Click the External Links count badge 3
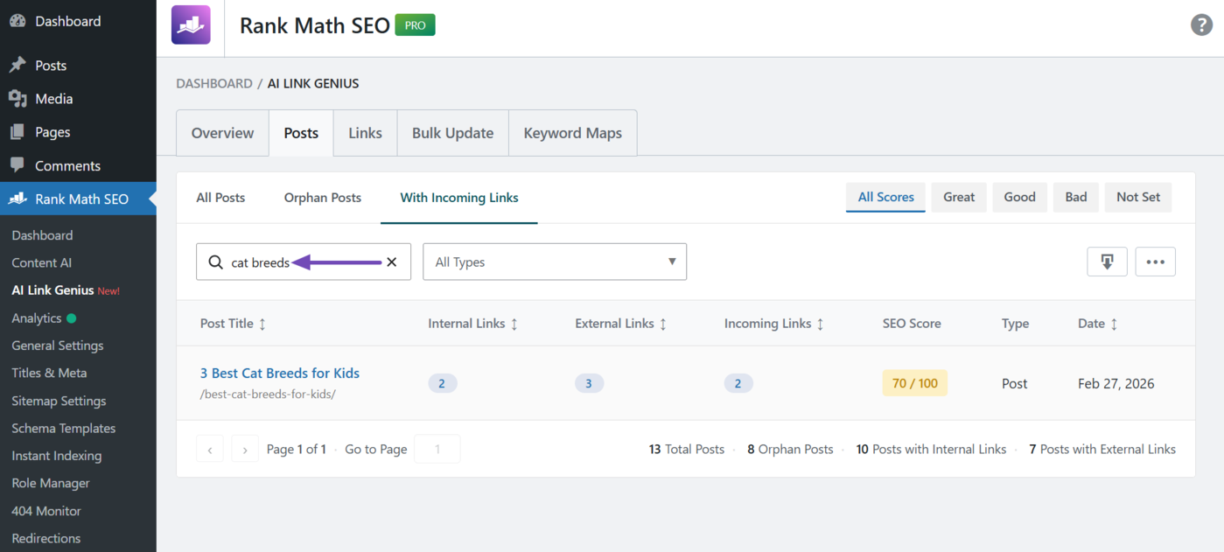 [590, 383]
